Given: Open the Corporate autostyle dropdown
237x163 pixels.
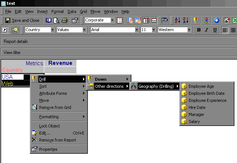Looking at the screenshot, I should (x=112, y=20).
